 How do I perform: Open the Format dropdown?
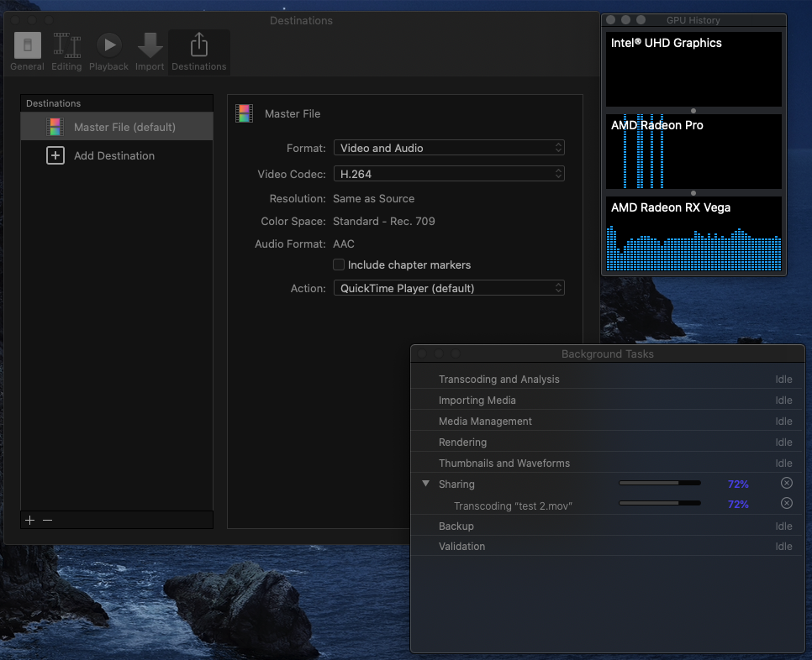click(x=449, y=148)
